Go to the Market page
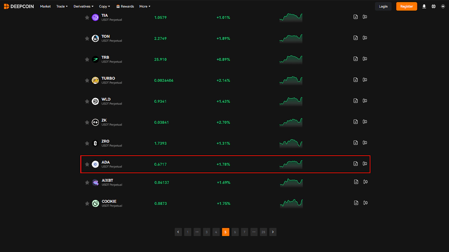449x252 pixels. click(x=45, y=6)
